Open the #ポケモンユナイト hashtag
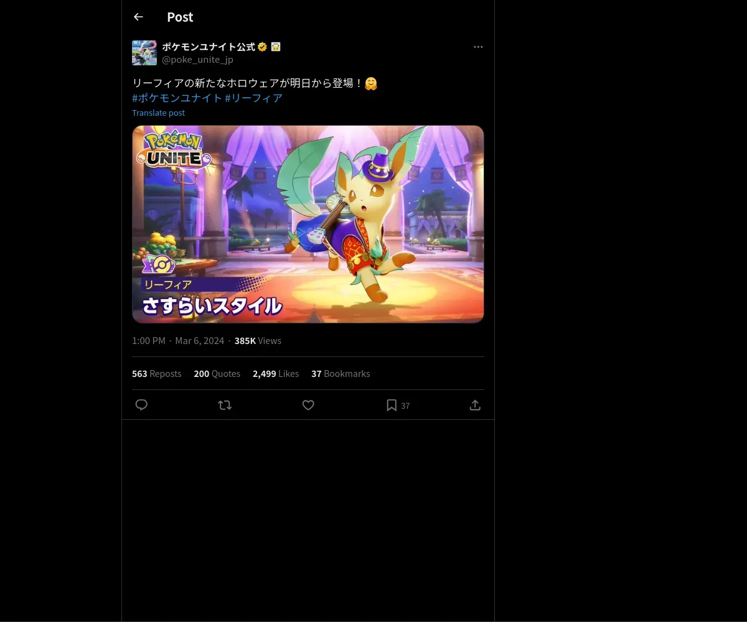Screen dimensions: 747x622 click(x=177, y=98)
